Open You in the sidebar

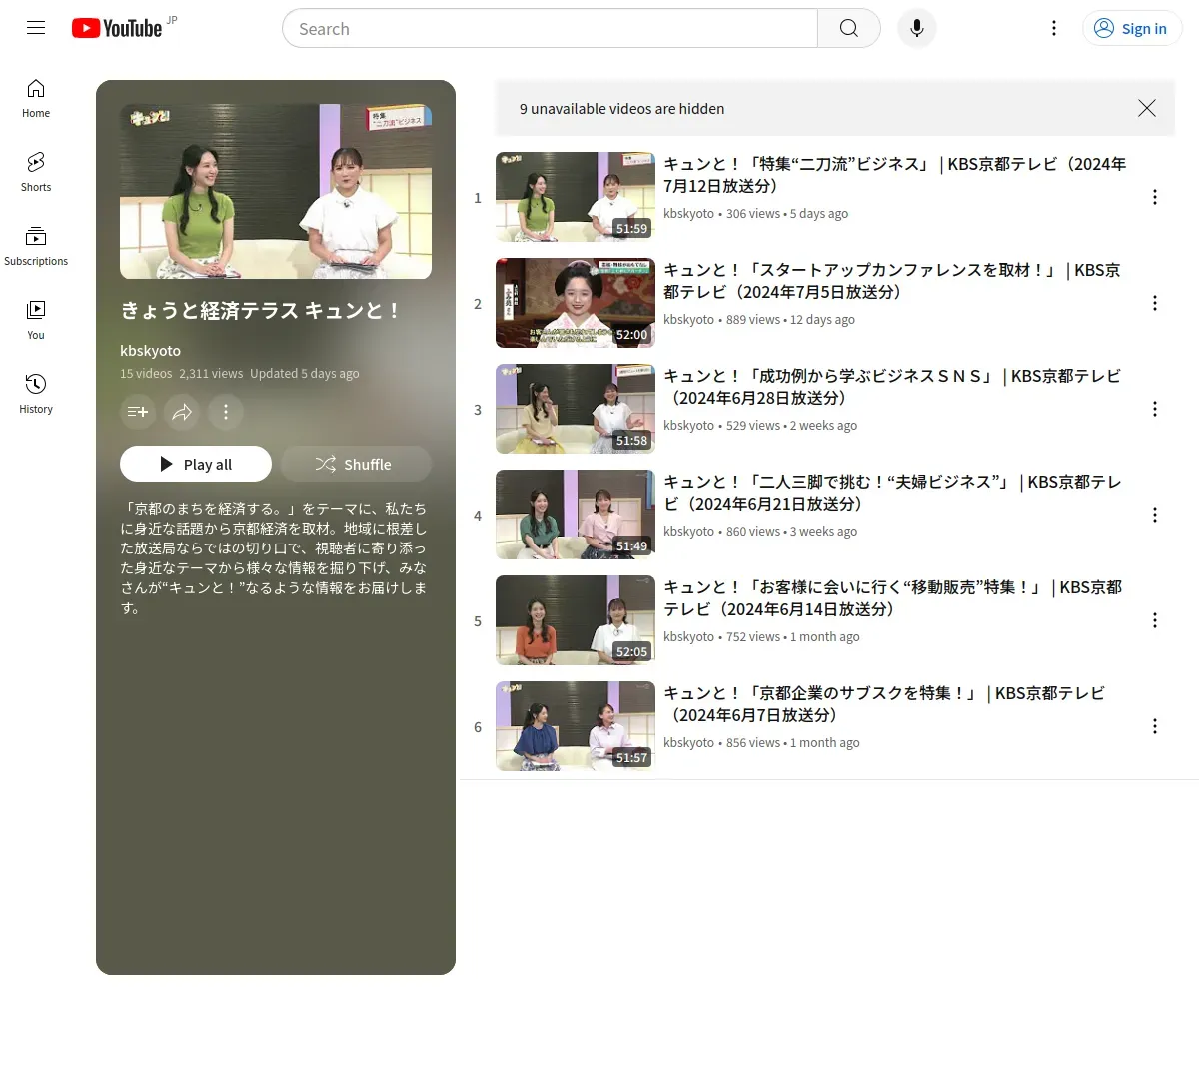point(36,321)
